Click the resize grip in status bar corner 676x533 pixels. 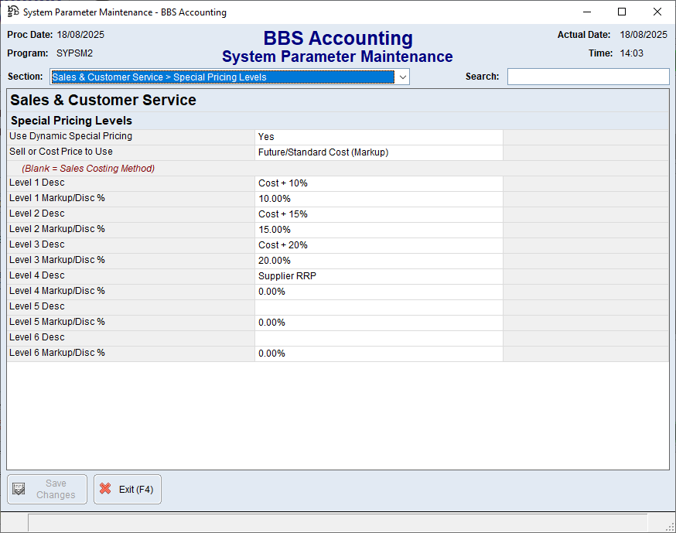click(669, 526)
